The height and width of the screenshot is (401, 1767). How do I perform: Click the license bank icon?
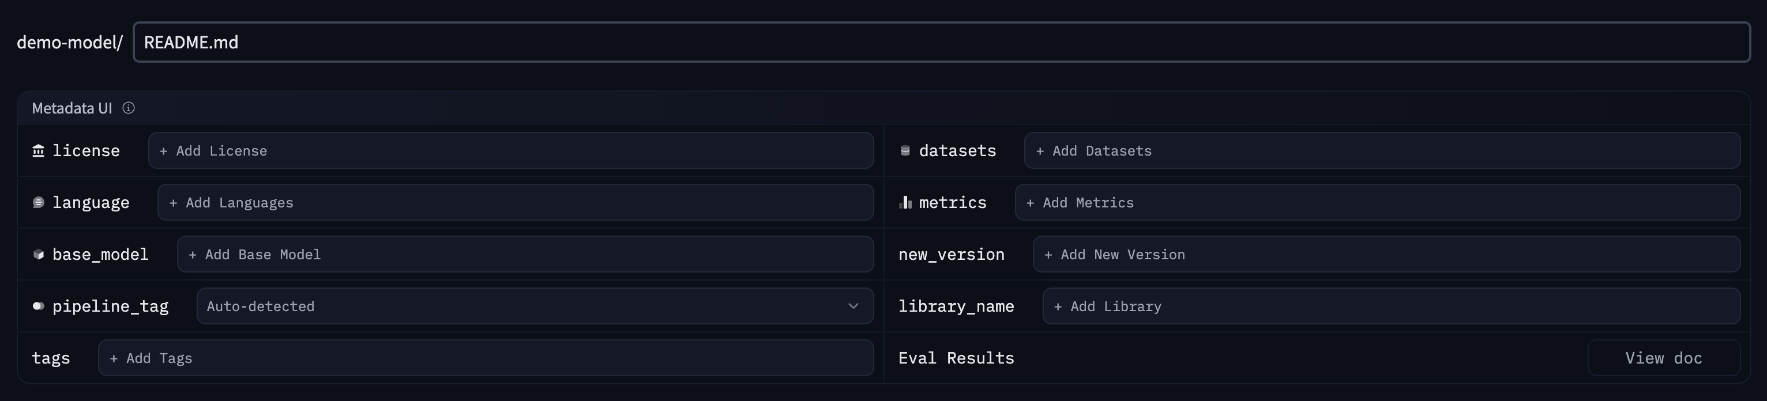pyautogui.click(x=39, y=151)
